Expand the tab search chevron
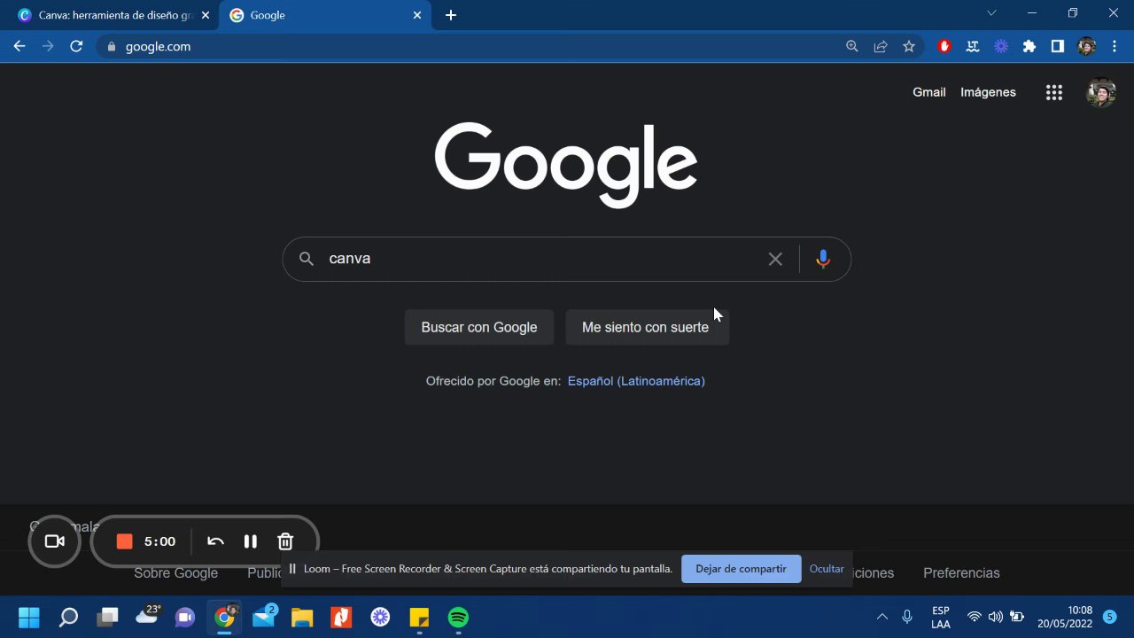Image resolution: width=1134 pixels, height=638 pixels. point(991,13)
